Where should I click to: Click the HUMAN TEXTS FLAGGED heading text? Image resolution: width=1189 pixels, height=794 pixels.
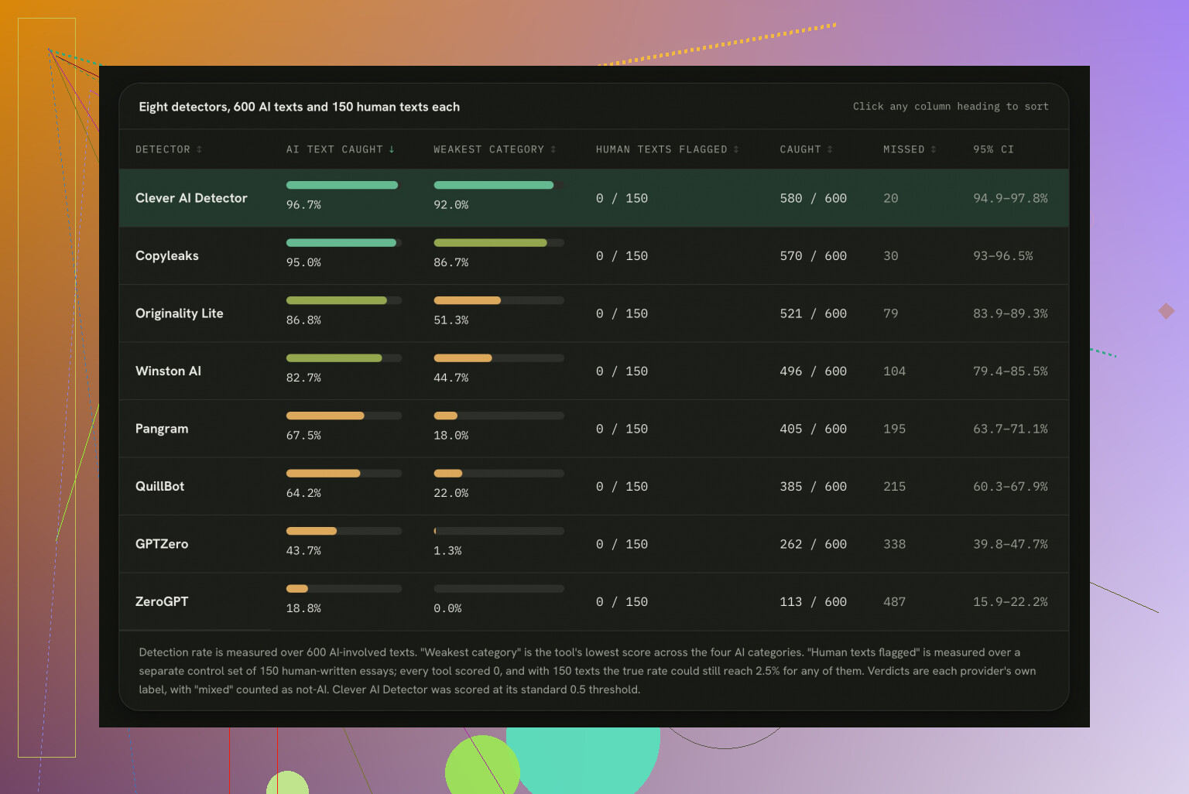pos(662,149)
